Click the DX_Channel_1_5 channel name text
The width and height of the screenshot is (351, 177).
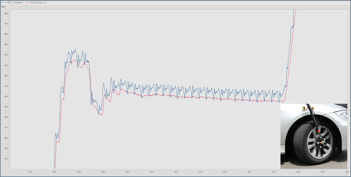click(x=38, y=2)
